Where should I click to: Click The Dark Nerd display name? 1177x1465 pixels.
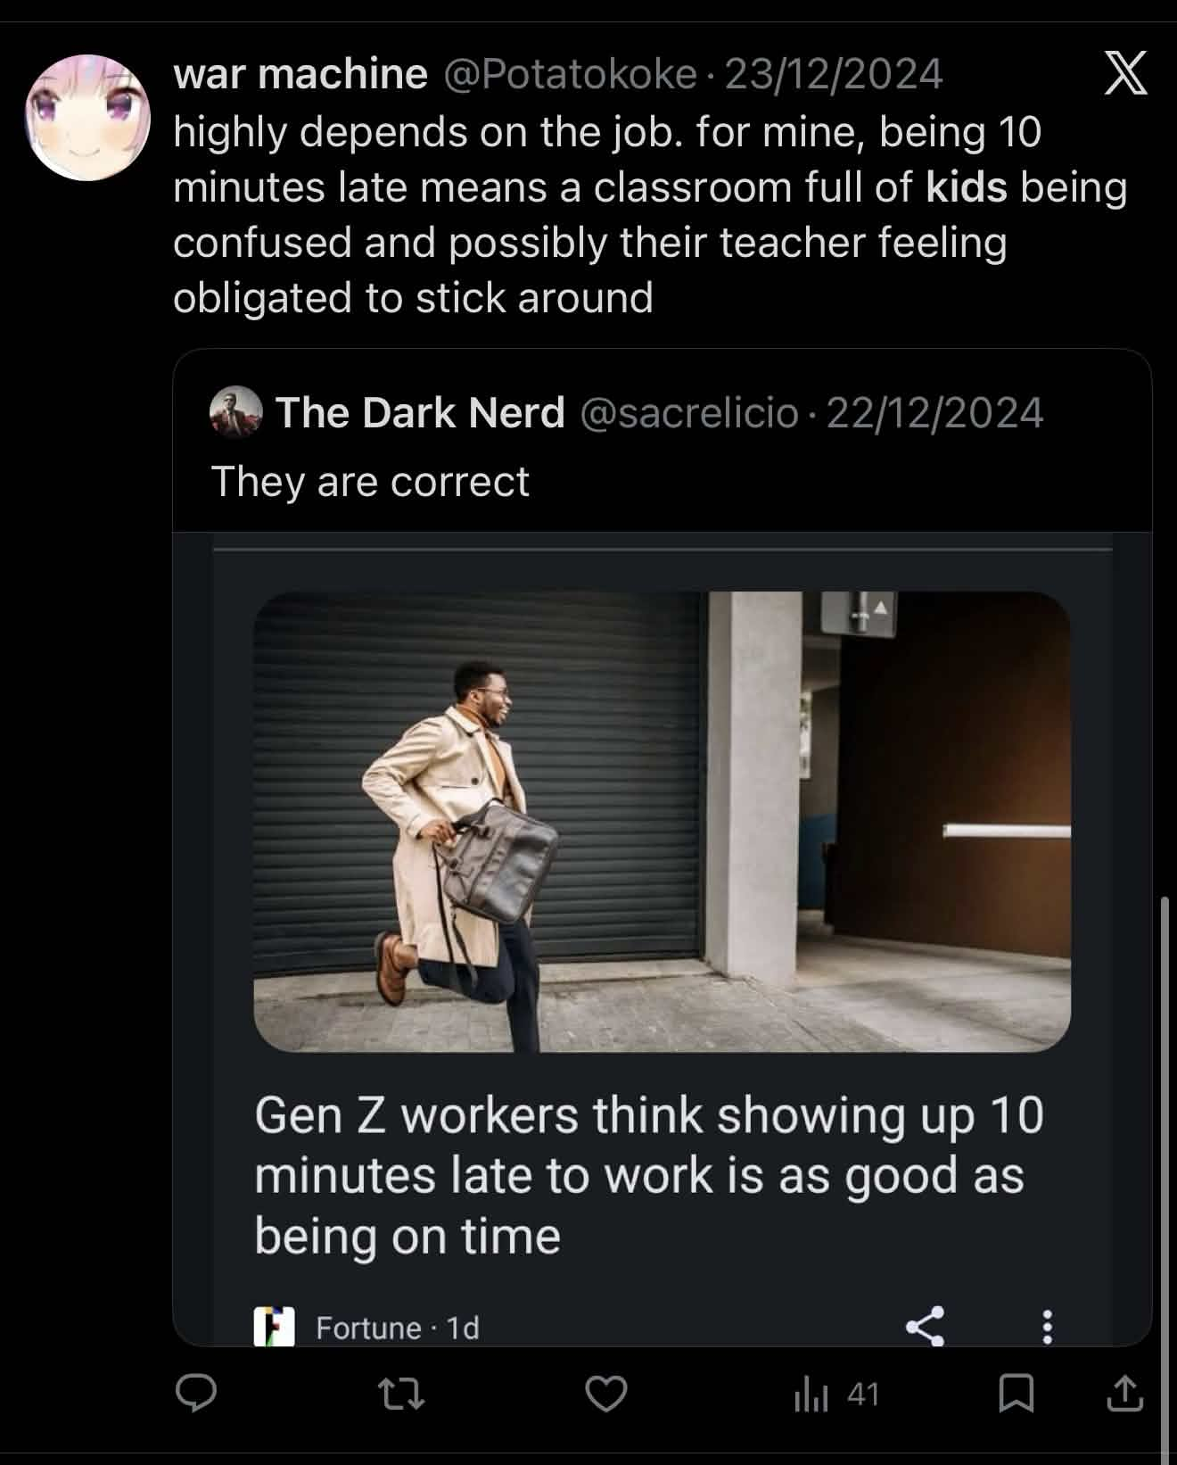pyautogui.click(x=420, y=413)
